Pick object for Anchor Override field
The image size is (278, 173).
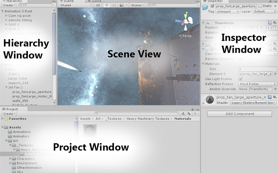click(x=275, y=89)
